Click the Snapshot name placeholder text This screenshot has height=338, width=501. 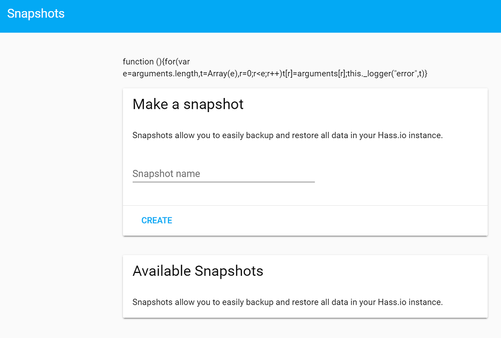[x=167, y=173]
